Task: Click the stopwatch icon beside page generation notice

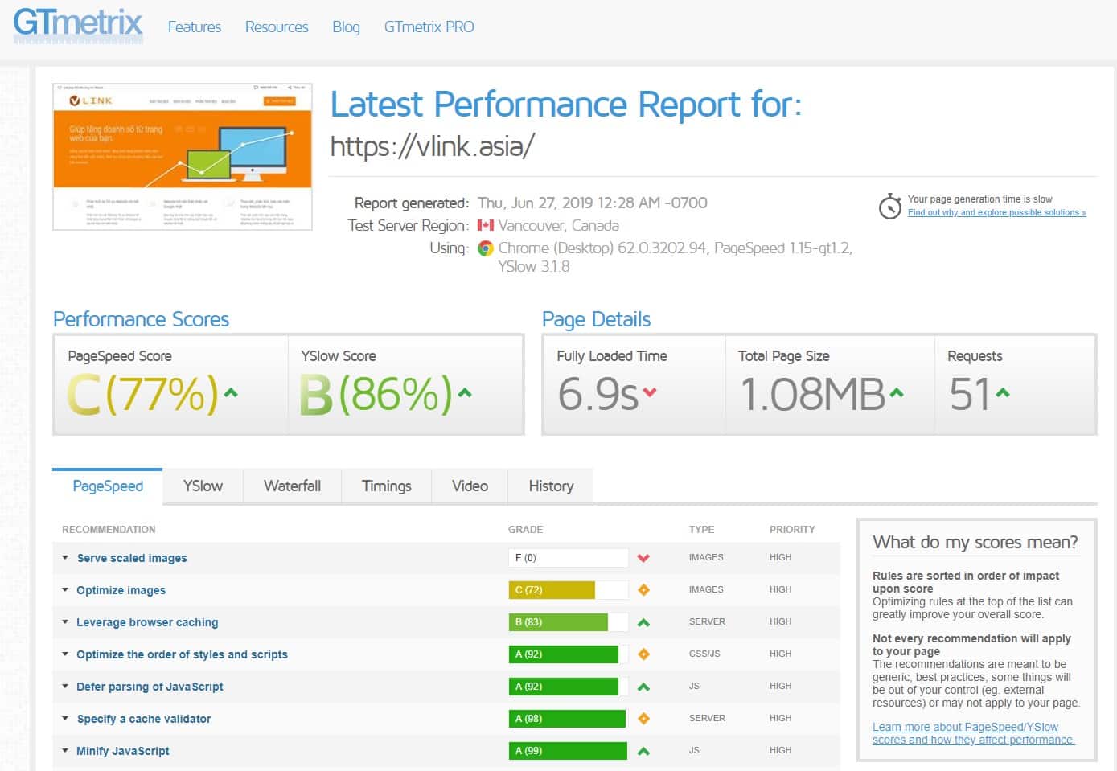Action: (x=889, y=207)
